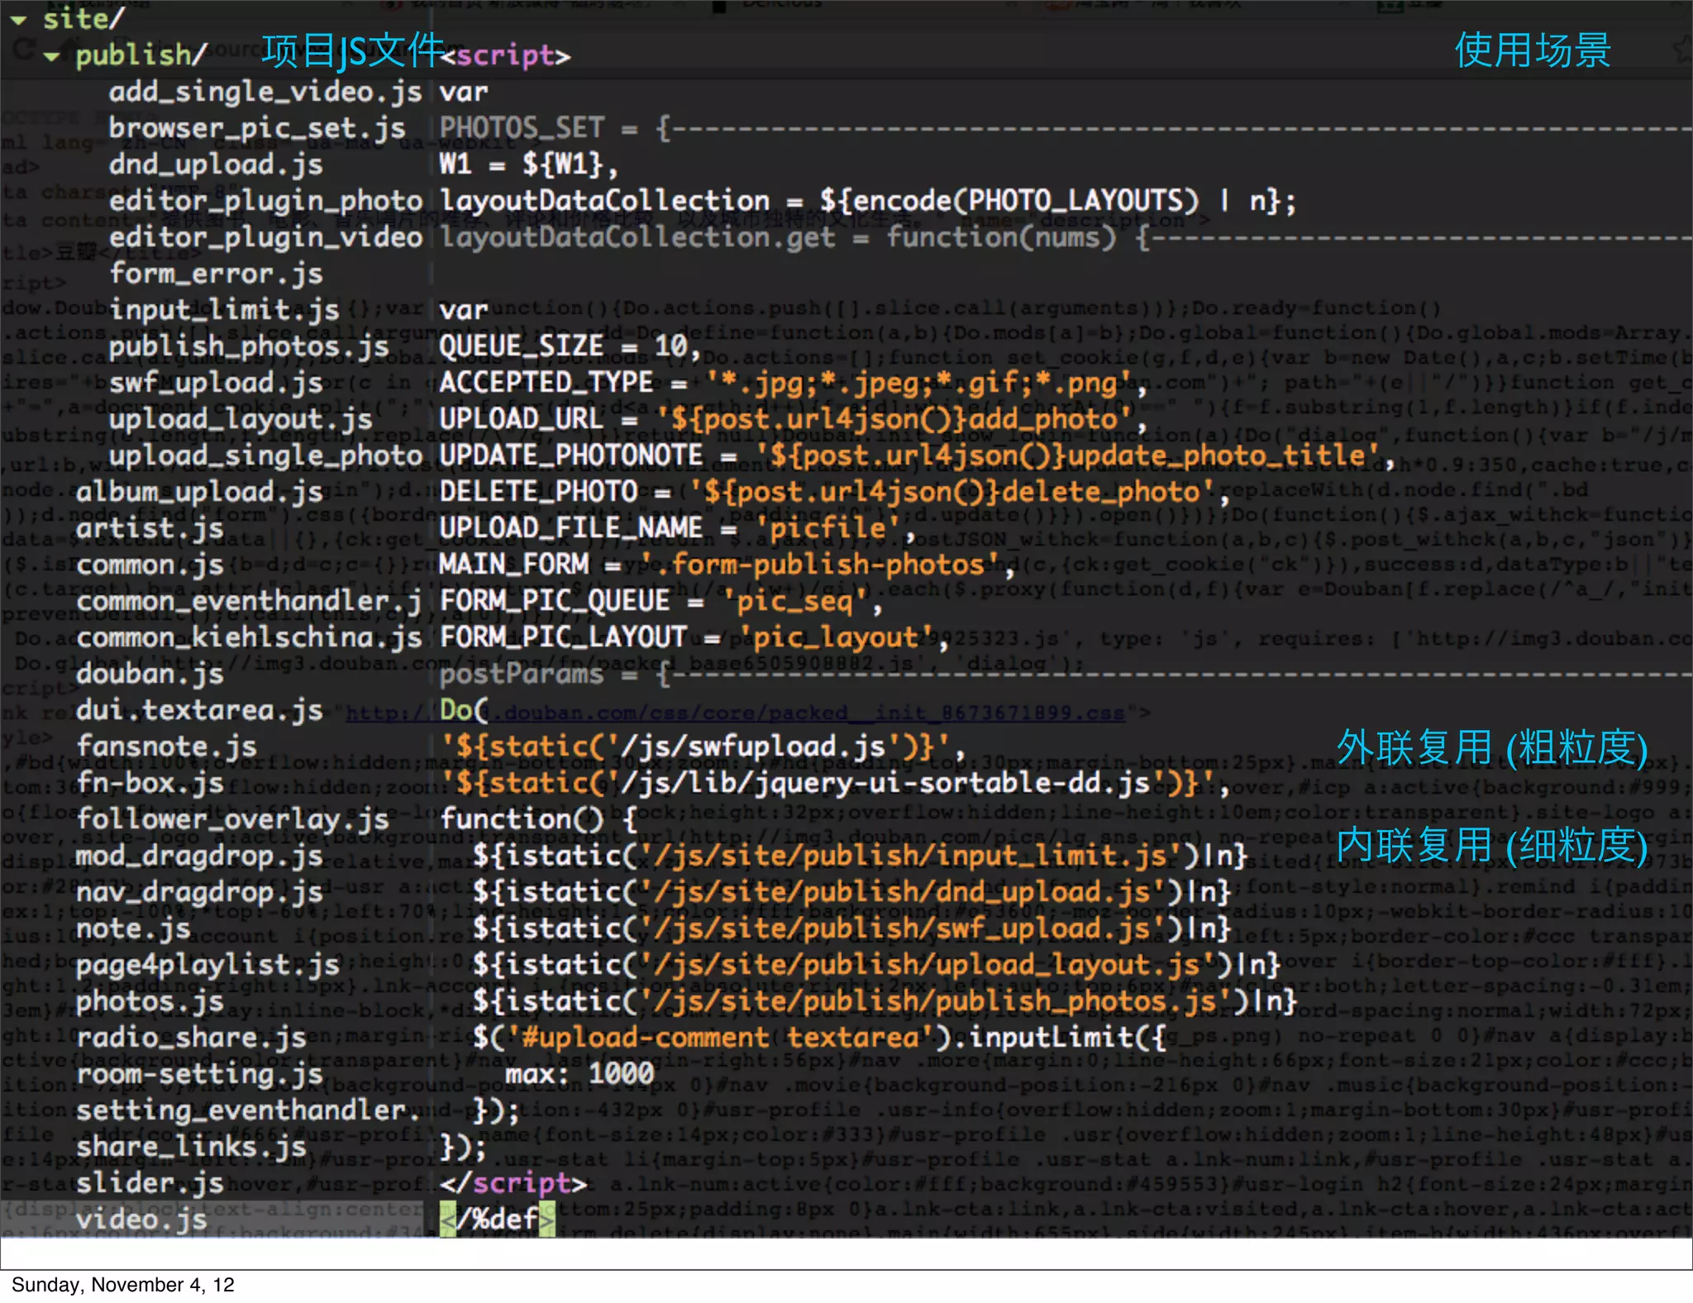Open dui.textarea.js file
The height and width of the screenshot is (1303, 1693).
point(198,710)
